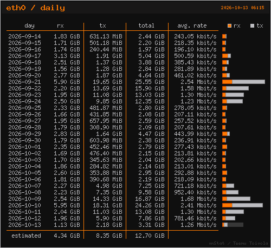Screen dimensions: 271x248
Task: Click the traffic bar for 2026-10-12
Action: pyautogui.click(x=229, y=218)
